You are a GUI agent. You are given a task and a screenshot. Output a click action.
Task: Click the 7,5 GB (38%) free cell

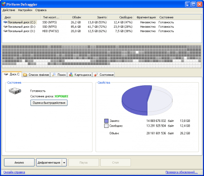click(x=124, y=31)
